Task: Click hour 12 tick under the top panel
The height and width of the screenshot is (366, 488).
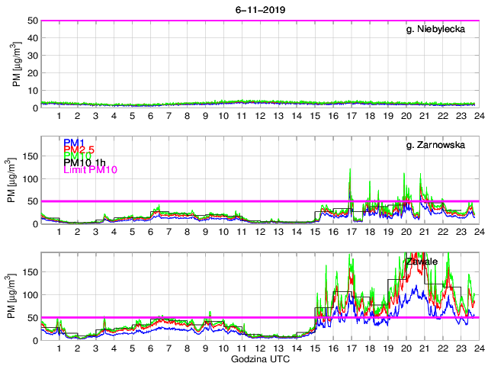Action: [259, 116]
